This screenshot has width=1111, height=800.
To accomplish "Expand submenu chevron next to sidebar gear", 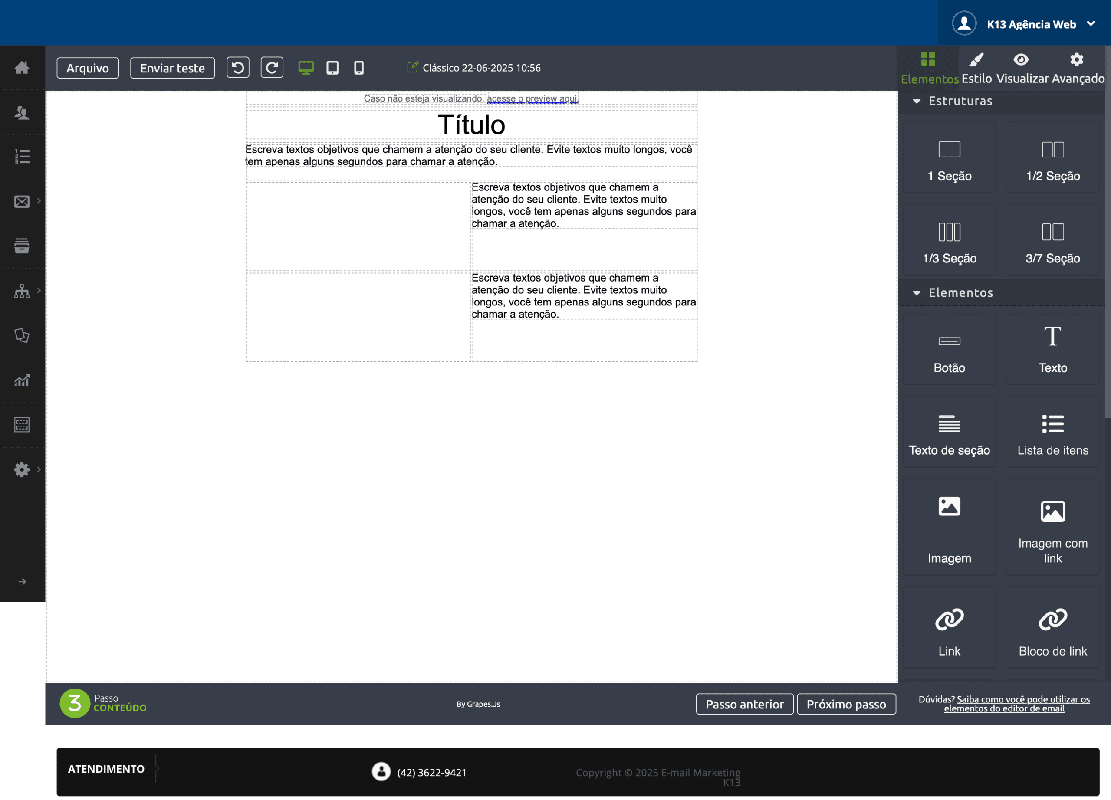I will (x=39, y=469).
